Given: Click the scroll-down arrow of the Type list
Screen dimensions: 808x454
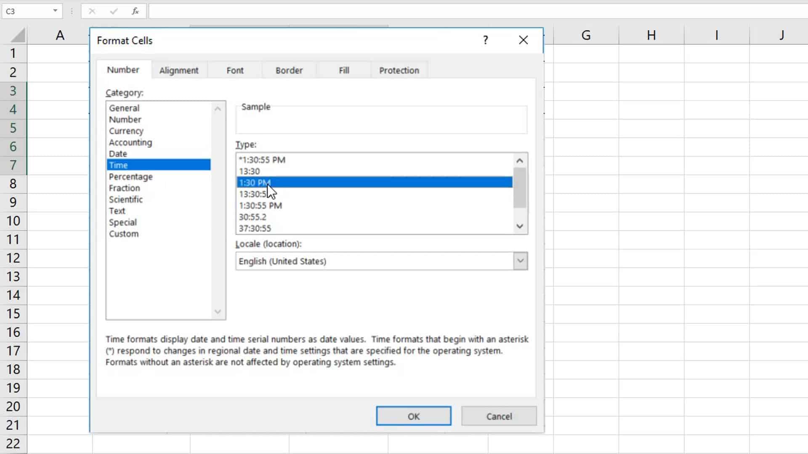Looking at the screenshot, I should point(519,226).
